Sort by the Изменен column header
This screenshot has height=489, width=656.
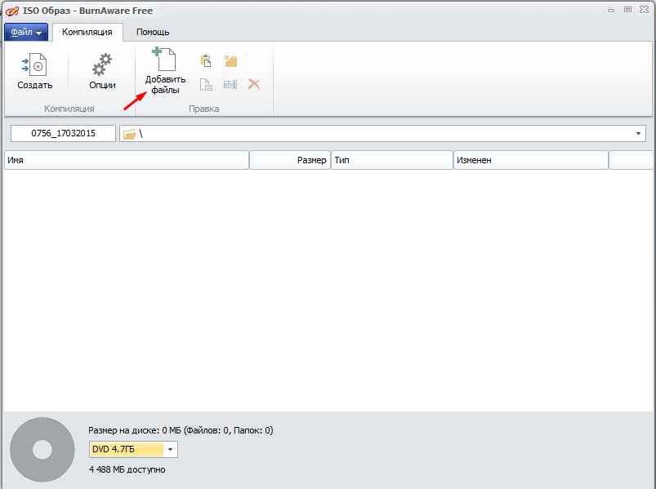click(530, 161)
